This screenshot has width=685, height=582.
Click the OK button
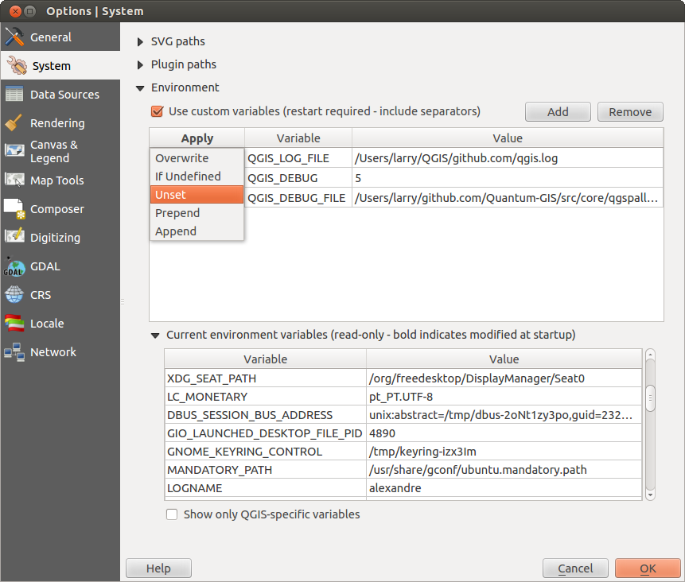click(648, 568)
